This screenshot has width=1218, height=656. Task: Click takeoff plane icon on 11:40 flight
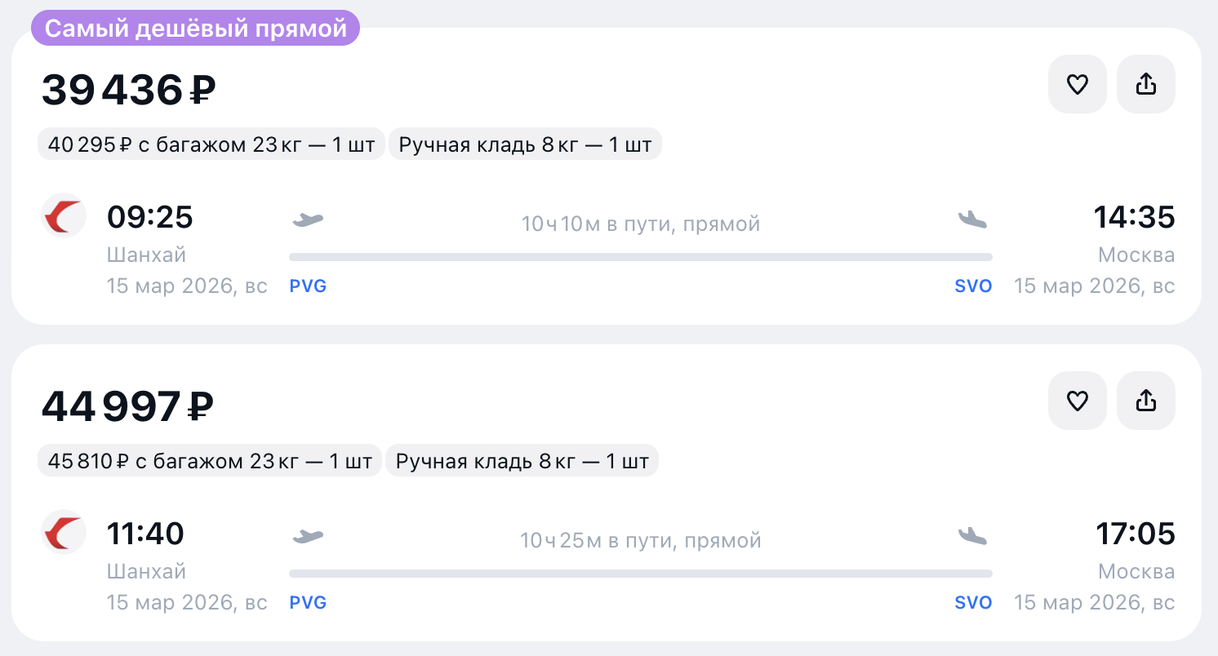[308, 536]
